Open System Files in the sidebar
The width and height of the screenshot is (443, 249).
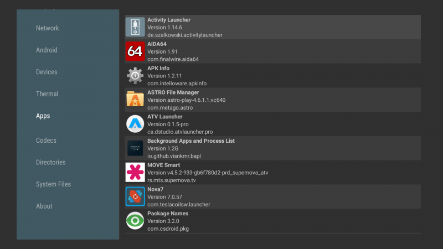53,184
